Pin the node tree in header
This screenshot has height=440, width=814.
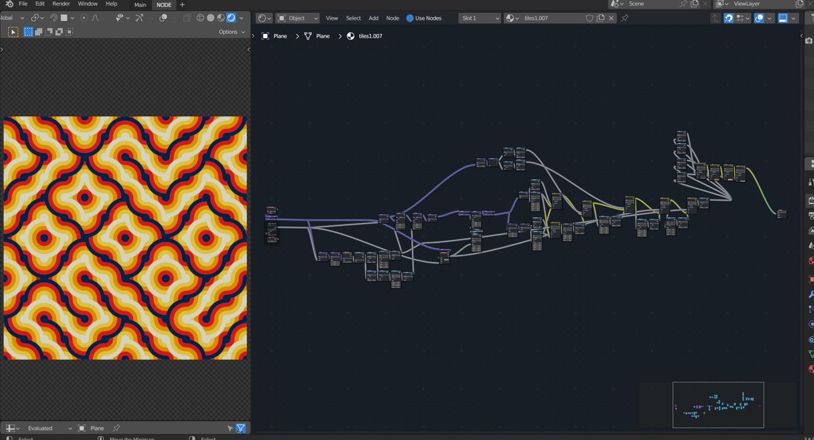625,18
